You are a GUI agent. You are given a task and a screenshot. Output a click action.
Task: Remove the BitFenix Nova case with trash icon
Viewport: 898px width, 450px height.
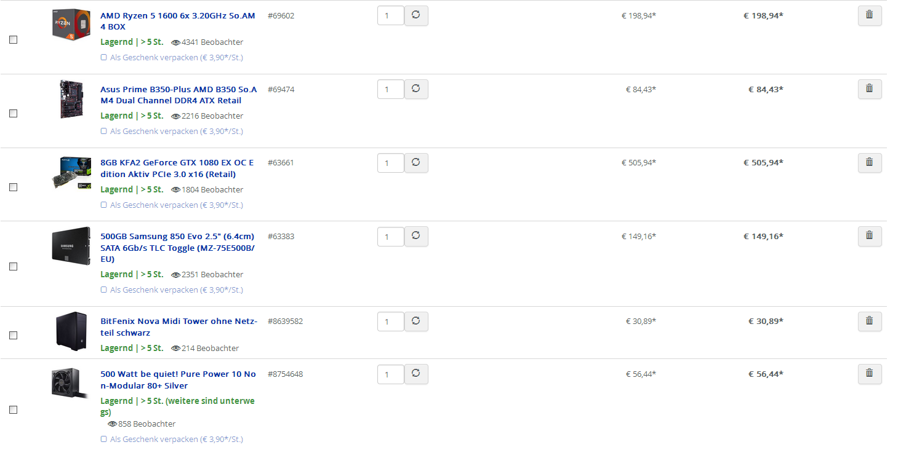[869, 321]
